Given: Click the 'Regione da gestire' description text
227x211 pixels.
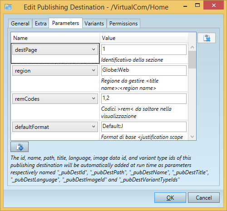Looking at the screenshot, I should [x=130, y=84].
